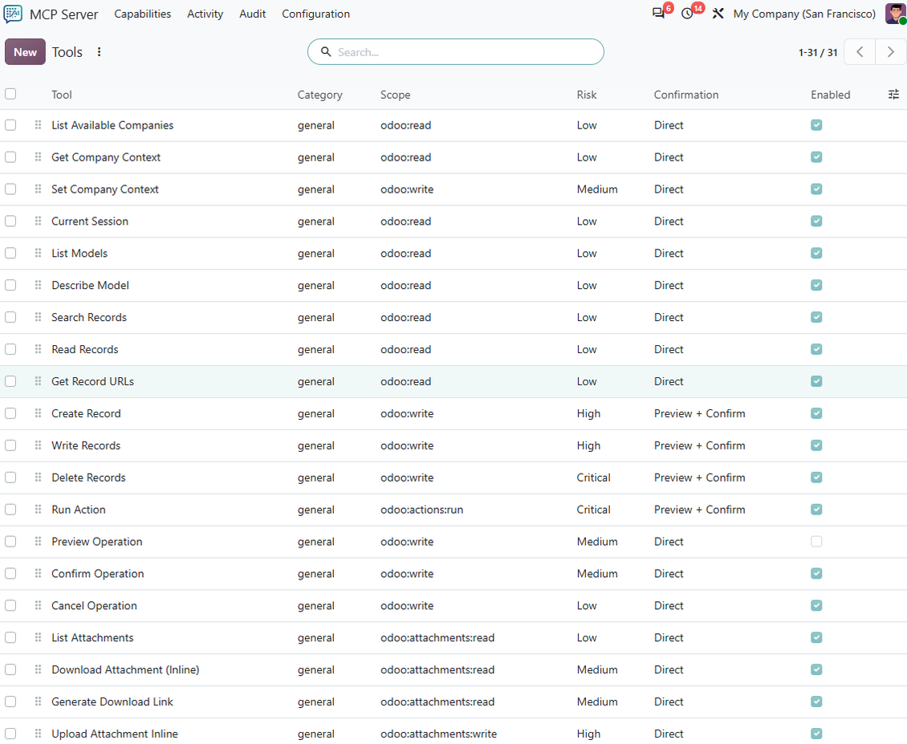The height and width of the screenshot is (744, 907).
Task: Open the user avatar menu
Action: [x=896, y=14]
